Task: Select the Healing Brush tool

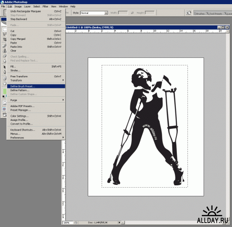Action: point(5,46)
